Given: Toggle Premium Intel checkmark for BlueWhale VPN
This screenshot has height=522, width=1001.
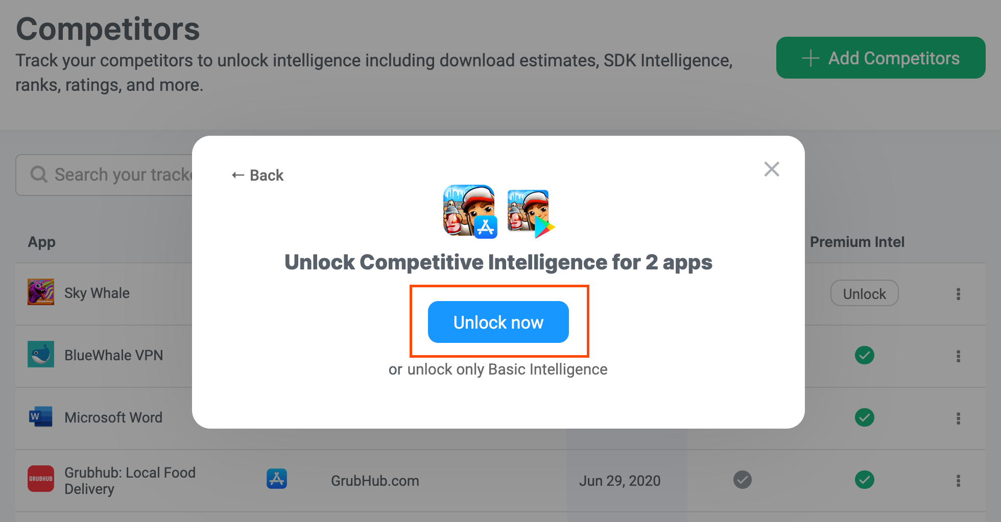Looking at the screenshot, I should coord(865,355).
